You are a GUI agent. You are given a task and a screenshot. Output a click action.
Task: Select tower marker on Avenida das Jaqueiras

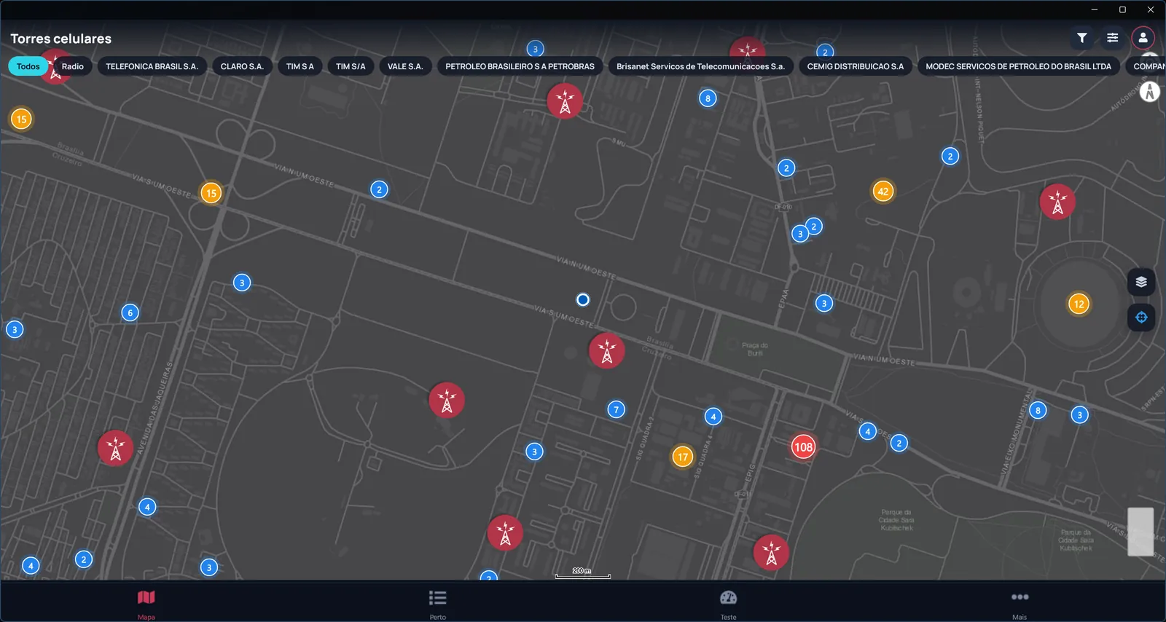[x=115, y=448]
